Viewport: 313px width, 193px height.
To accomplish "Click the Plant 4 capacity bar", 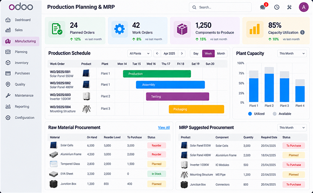I will coord(300,91).
